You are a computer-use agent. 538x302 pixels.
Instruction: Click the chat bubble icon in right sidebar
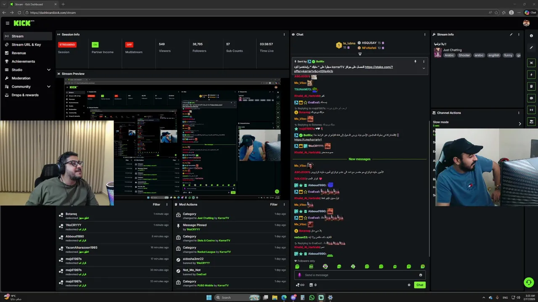(531, 98)
